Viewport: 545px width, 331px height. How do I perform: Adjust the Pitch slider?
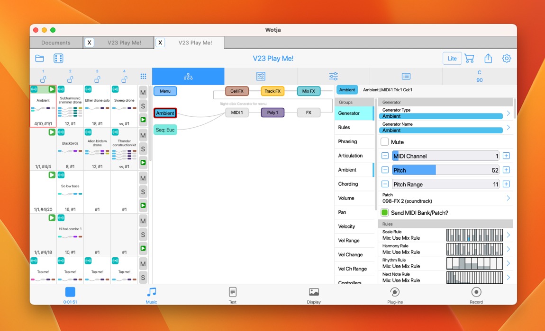(445, 170)
